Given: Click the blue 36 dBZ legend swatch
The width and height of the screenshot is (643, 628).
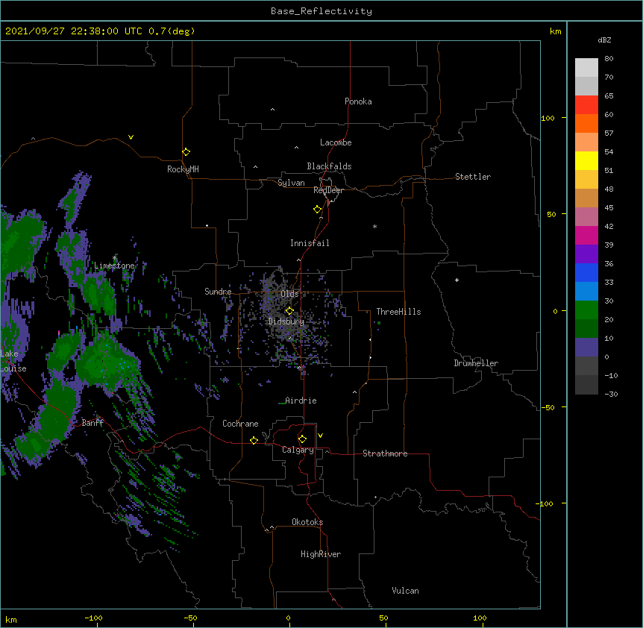Looking at the screenshot, I should 586,273.
